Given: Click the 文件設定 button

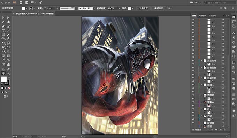Looking at the screenshot, I should 143,8.
